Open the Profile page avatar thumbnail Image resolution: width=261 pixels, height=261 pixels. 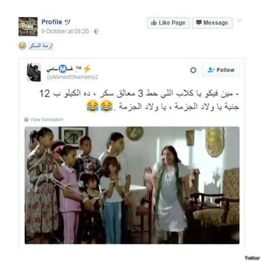coord(28,27)
